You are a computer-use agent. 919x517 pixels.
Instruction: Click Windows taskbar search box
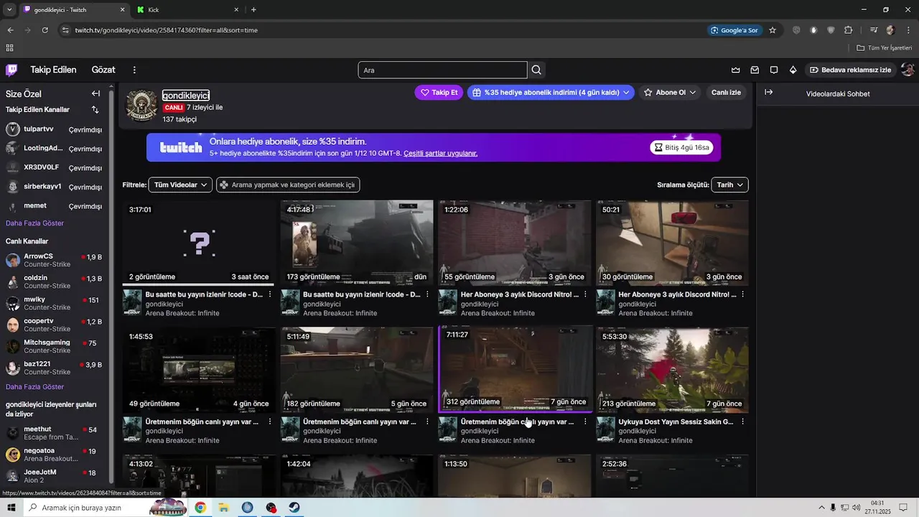coord(106,508)
